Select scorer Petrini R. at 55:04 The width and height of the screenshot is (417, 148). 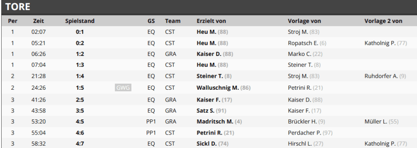pyautogui.click(x=215, y=133)
